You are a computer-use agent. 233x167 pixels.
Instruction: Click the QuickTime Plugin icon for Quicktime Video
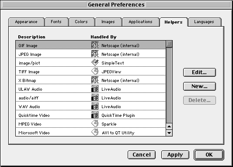coord(95,115)
